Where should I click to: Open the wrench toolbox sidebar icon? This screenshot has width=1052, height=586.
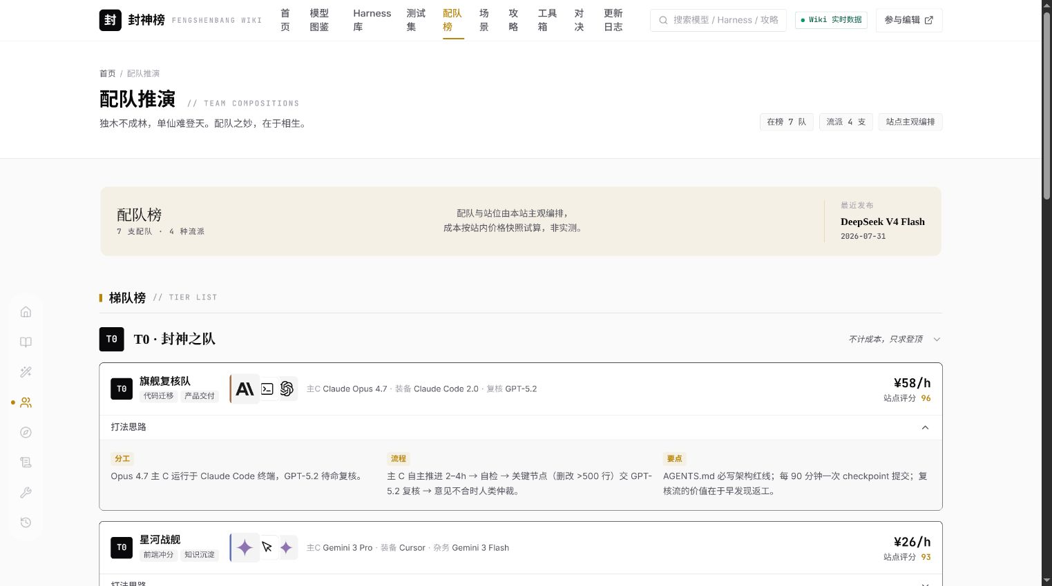(26, 492)
